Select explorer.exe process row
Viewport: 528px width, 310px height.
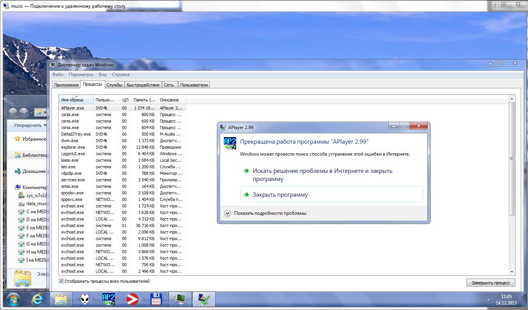[x=122, y=147]
